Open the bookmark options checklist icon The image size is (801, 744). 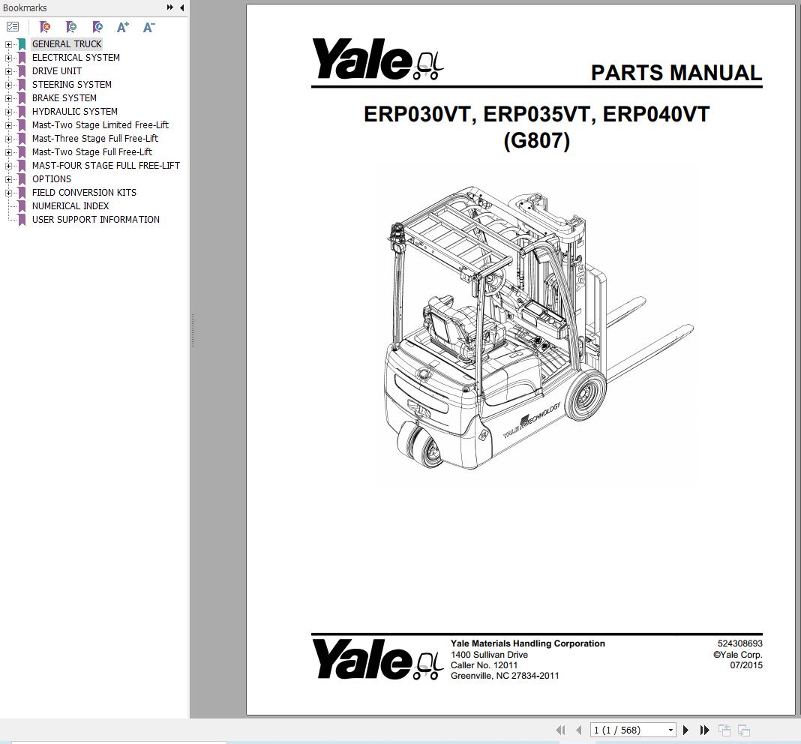12,25
